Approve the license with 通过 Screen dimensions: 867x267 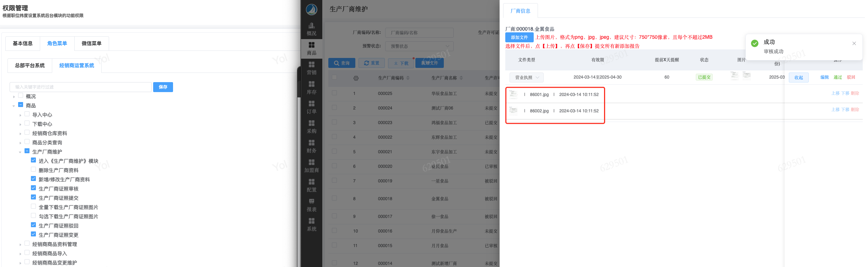(838, 77)
